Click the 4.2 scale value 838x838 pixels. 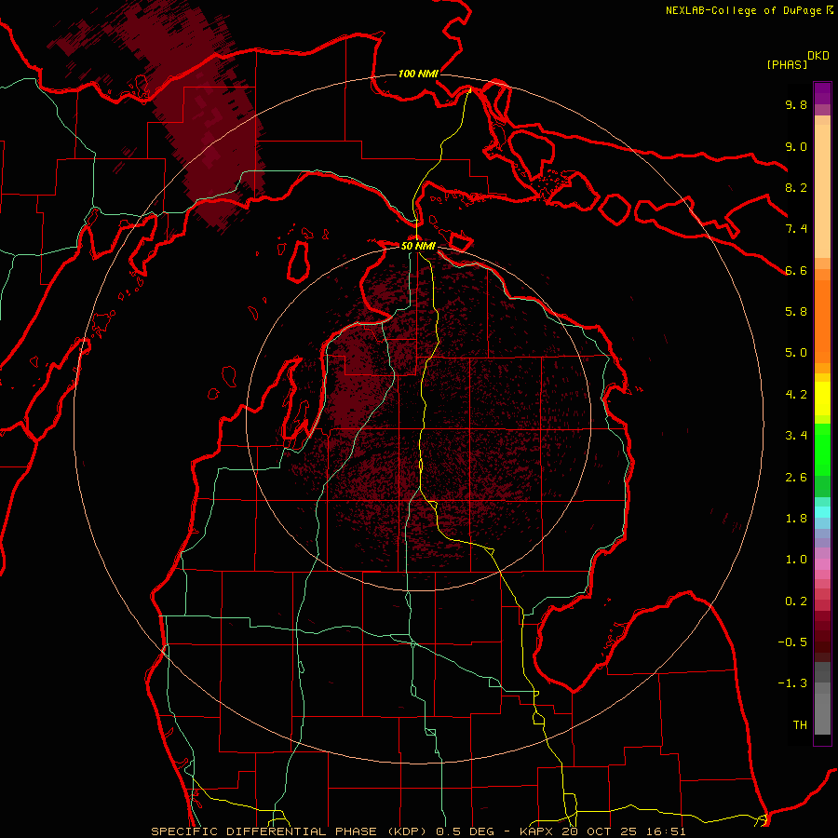(x=796, y=395)
